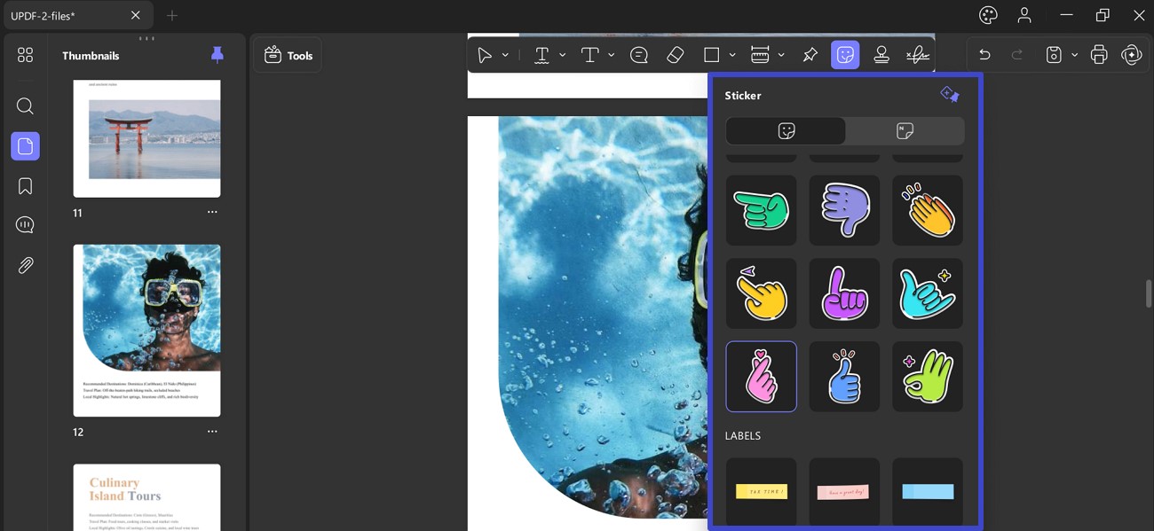The width and height of the screenshot is (1154, 531).
Task: Pick the pink finger-heart sticker
Action: click(761, 377)
